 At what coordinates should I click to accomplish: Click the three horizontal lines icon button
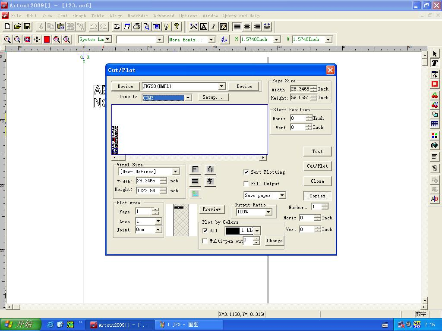[195, 181]
